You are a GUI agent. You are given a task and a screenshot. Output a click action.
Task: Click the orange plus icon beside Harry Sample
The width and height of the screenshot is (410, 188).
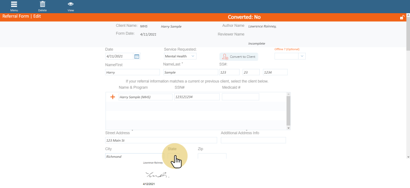pyautogui.click(x=113, y=97)
